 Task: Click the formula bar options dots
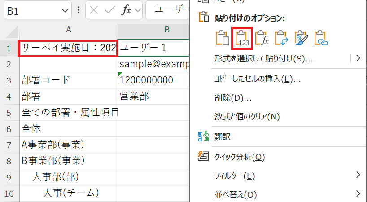point(79,10)
